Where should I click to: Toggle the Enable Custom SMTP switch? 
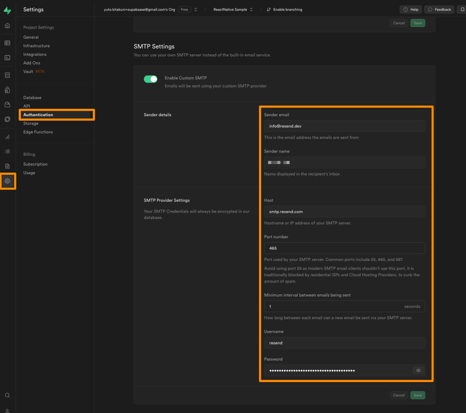(150, 79)
